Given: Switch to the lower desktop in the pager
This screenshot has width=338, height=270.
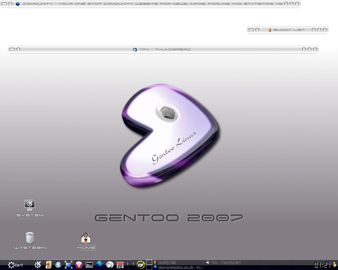Looking at the screenshot, I should 149,267.
